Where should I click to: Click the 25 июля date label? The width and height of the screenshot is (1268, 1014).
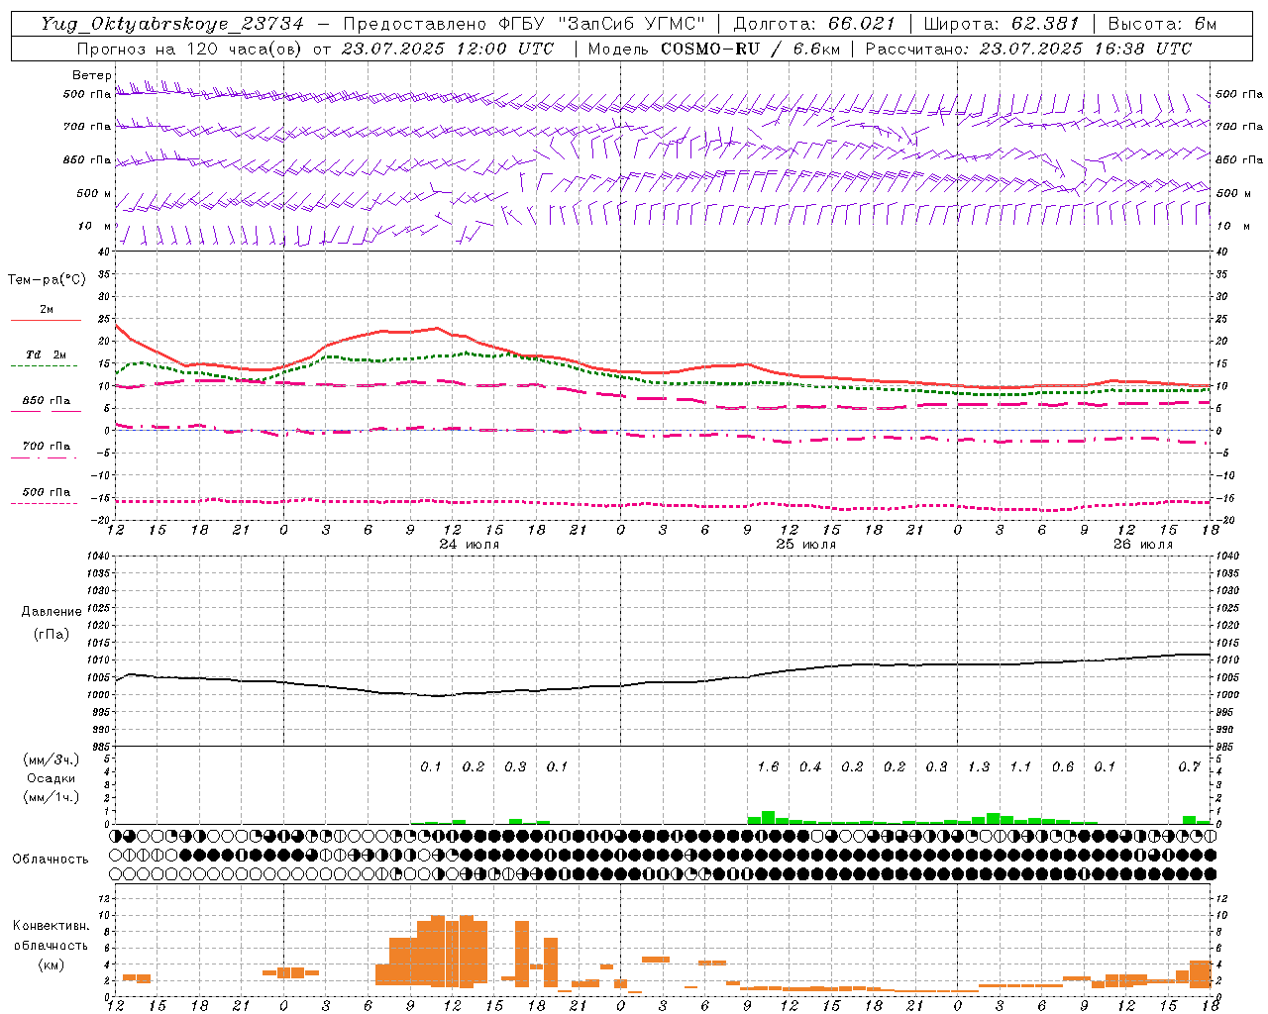806,545
